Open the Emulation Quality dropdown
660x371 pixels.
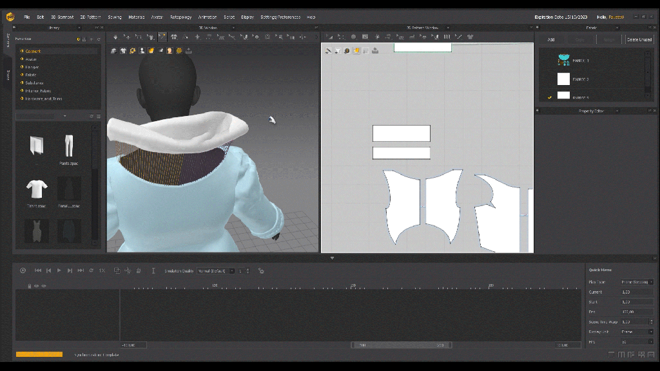(x=215, y=271)
